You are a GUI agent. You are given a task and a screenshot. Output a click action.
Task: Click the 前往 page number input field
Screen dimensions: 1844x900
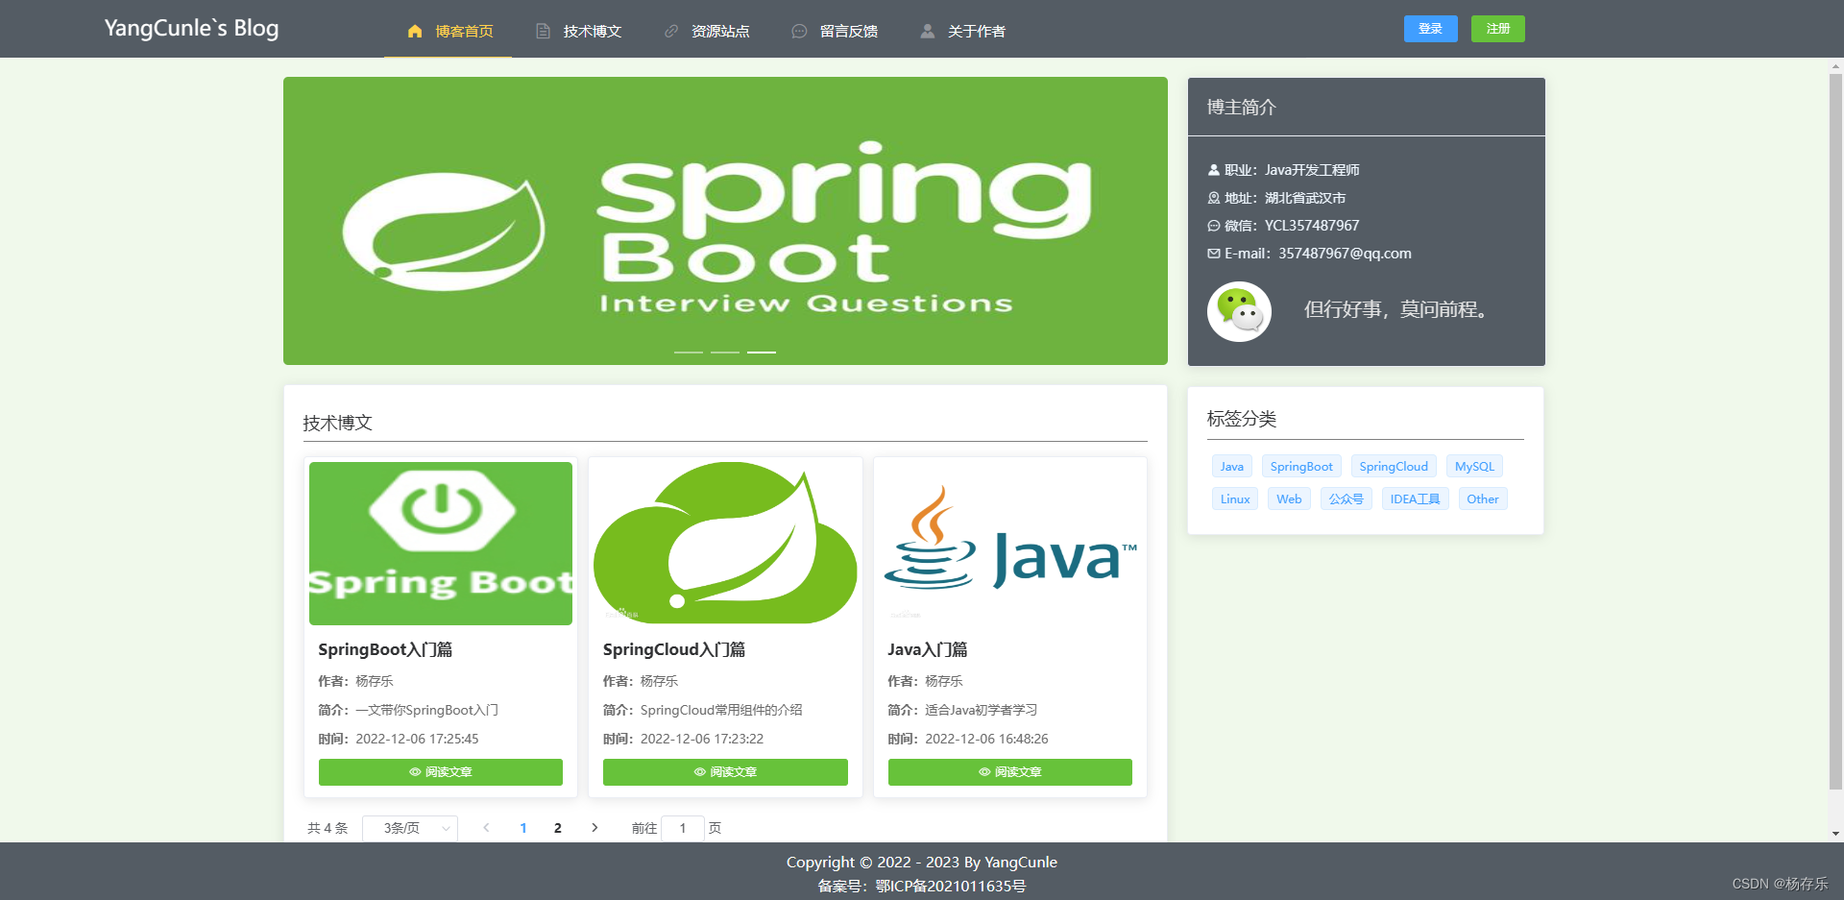[x=683, y=828]
